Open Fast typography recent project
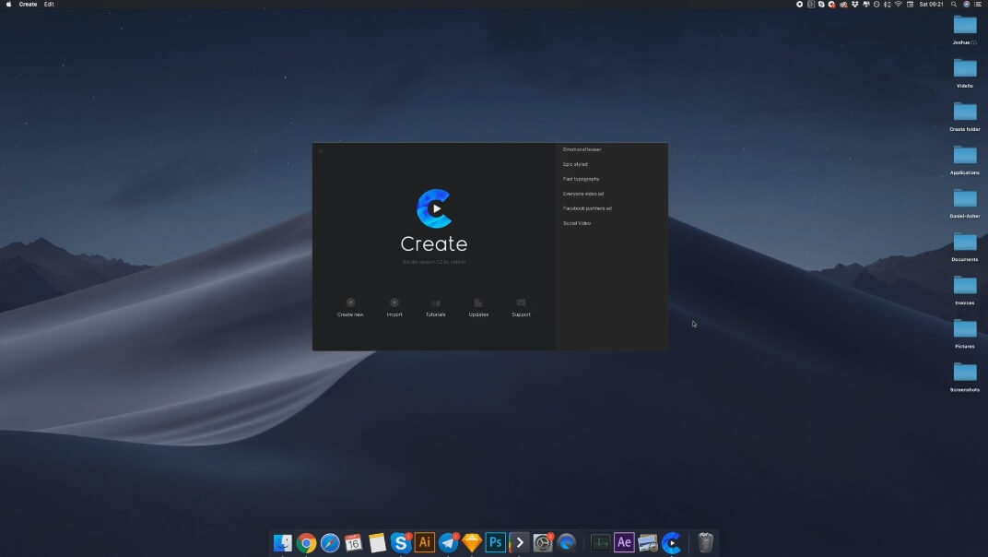This screenshot has width=988, height=557. [x=581, y=179]
